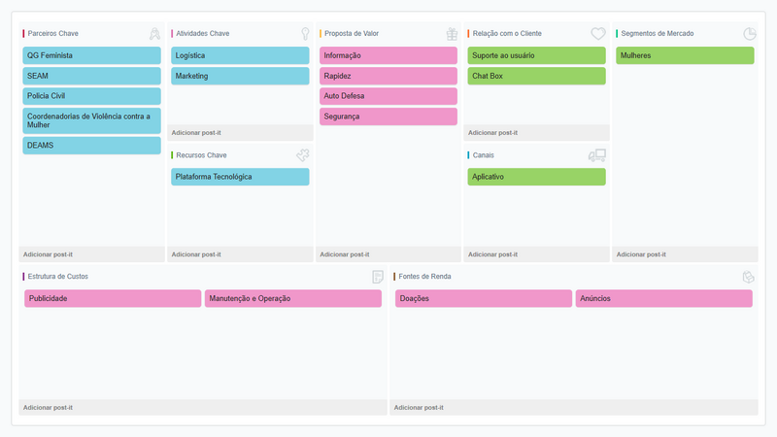The width and height of the screenshot is (777, 437).
Task: Open the Mulheres post-it
Action: pyautogui.click(x=685, y=55)
